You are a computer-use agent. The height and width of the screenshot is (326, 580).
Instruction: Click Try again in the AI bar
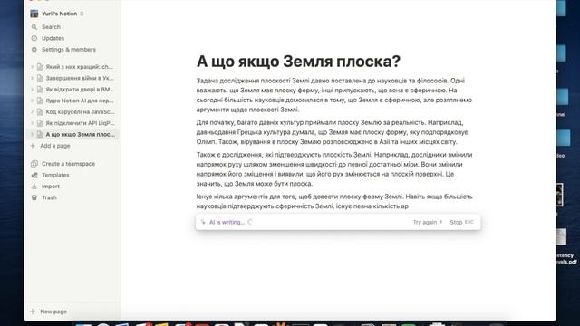[x=428, y=222]
